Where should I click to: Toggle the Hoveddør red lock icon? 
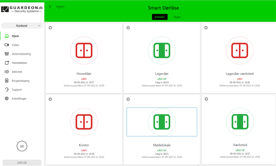pos(84,50)
